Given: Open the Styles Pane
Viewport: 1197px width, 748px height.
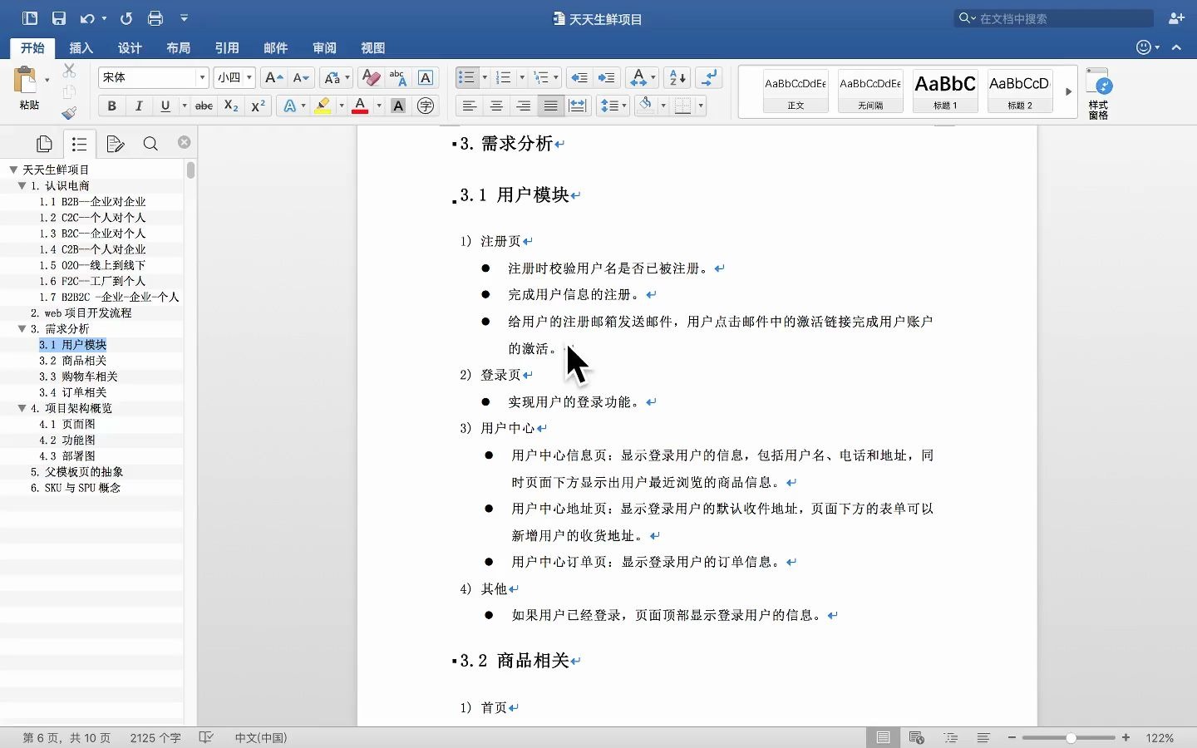Looking at the screenshot, I should click(x=1099, y=93).
